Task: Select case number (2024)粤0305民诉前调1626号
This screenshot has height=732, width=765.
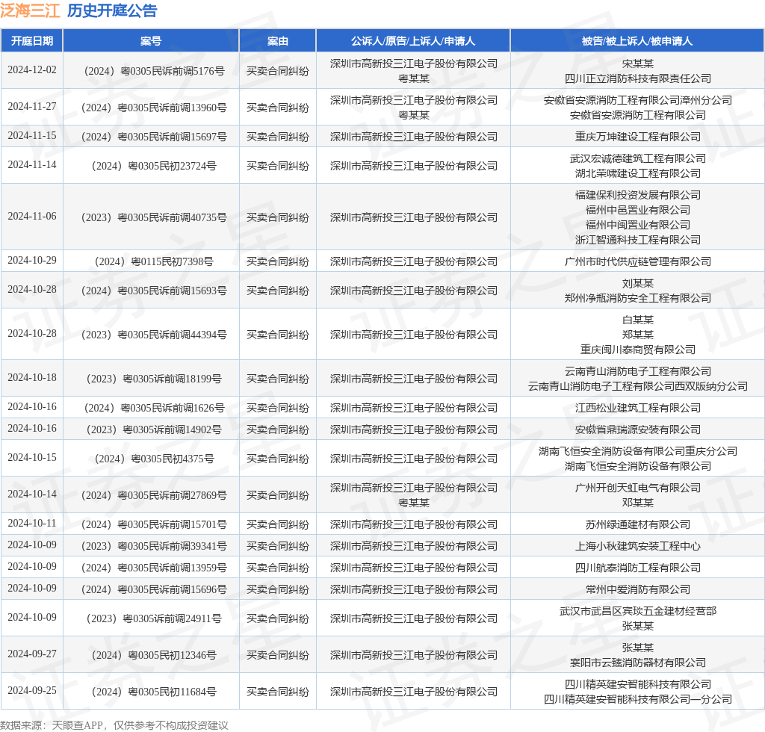Action: tap(154, 408)
